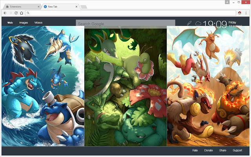This screenshot has width=251, height=157.
Task: Switch to Images search category
Action: 24,23
